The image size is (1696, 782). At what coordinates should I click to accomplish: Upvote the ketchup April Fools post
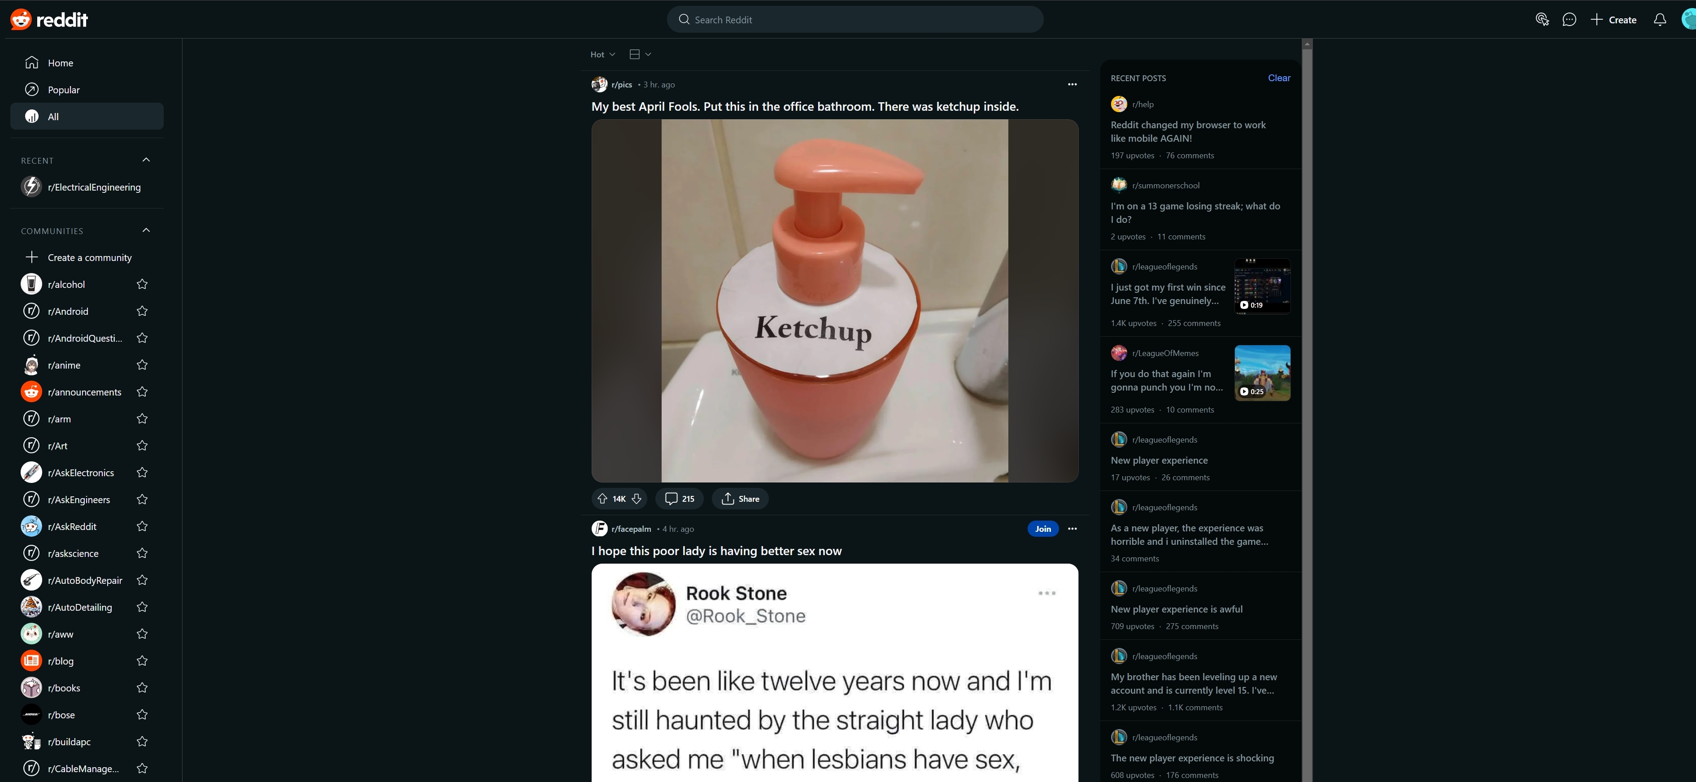(x=602, y=498)
